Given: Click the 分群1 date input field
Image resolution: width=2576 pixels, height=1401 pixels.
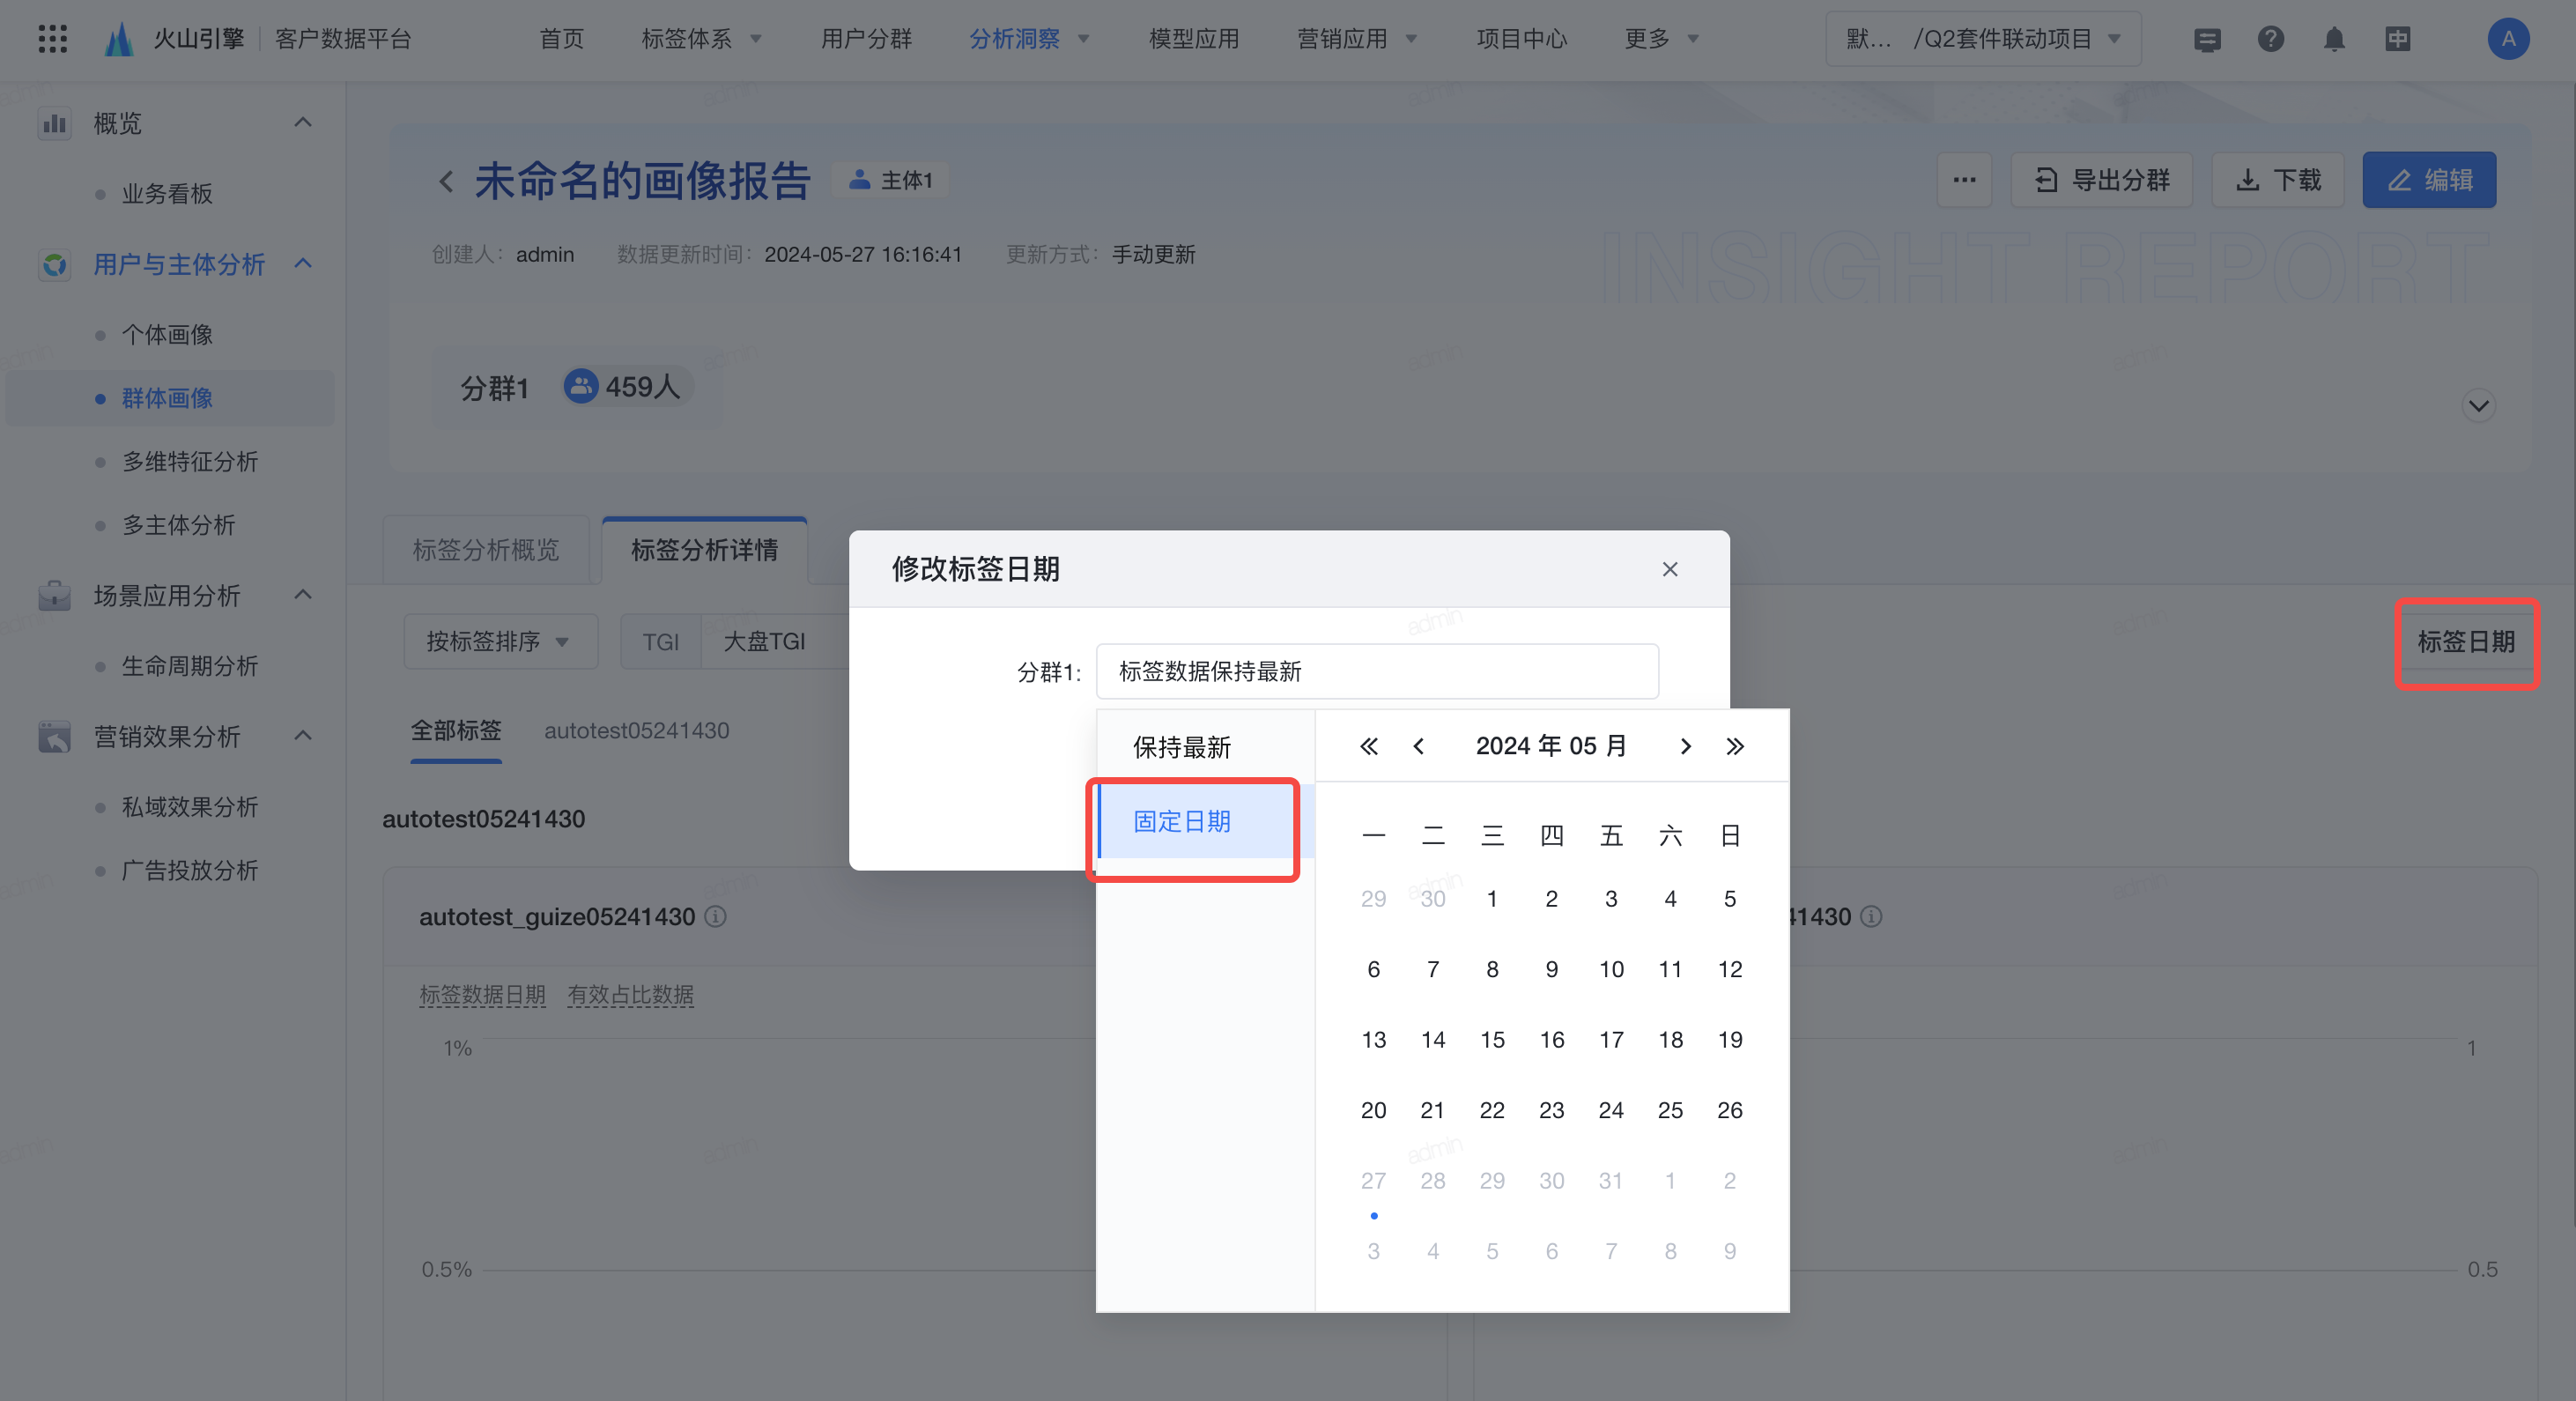Looking at the screenshot, I should (x=1377, y=671).
